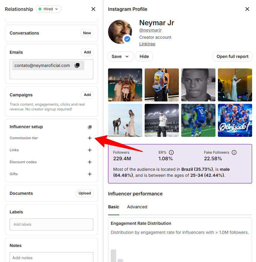The height and width of the screenshot is (262, 256).
Task: Open the Save dropdown button
Action: click(121, 56)
